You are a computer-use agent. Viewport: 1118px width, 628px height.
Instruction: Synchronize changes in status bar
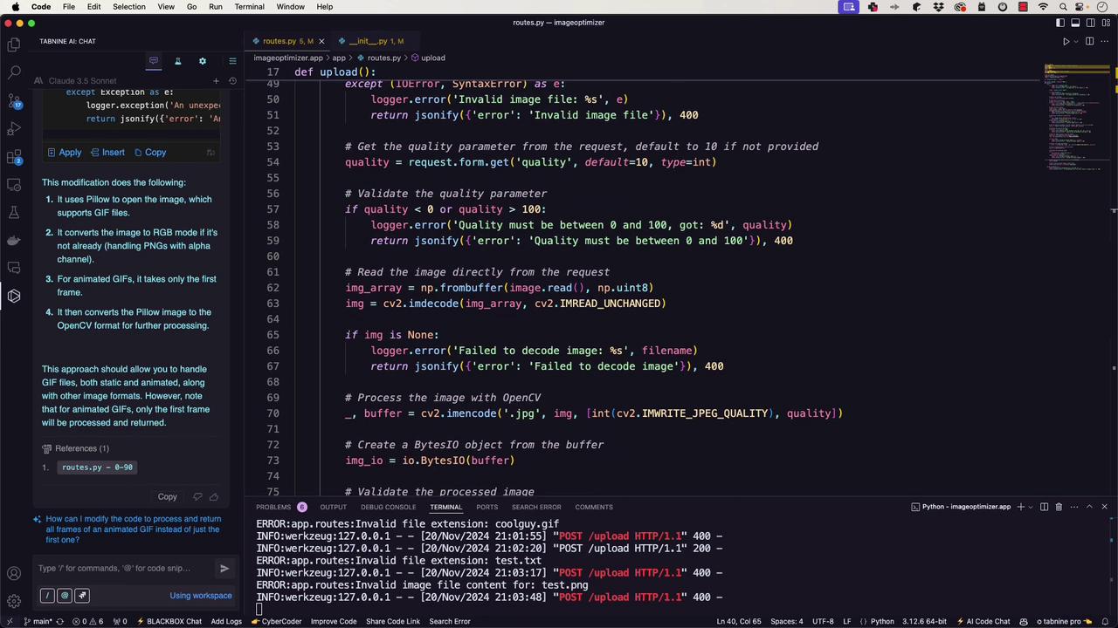59,621
